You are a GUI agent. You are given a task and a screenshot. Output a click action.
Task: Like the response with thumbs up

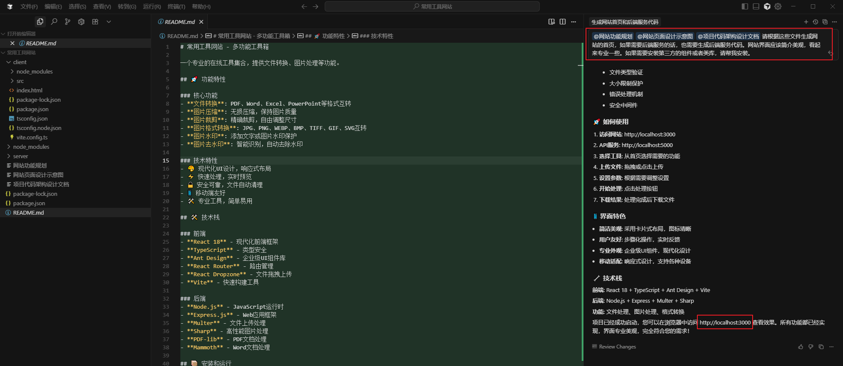point(801,347)
